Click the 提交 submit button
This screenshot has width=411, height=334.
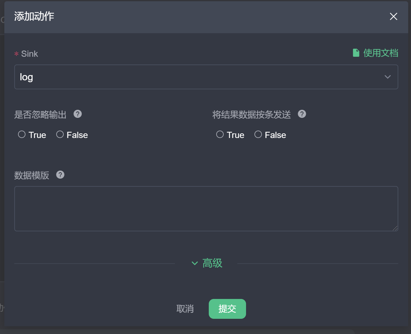(227, 309)
